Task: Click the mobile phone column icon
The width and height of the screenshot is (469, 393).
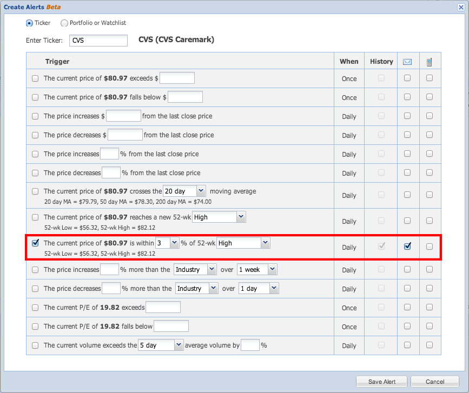Action: pos(429,62)
